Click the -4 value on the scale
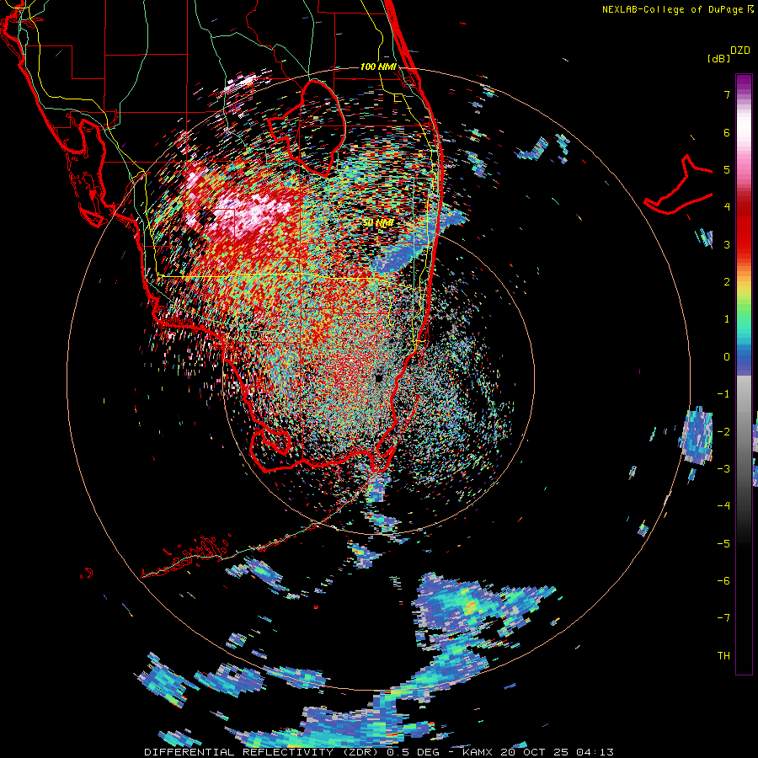 pyautogui.click(x=723, y=506)
